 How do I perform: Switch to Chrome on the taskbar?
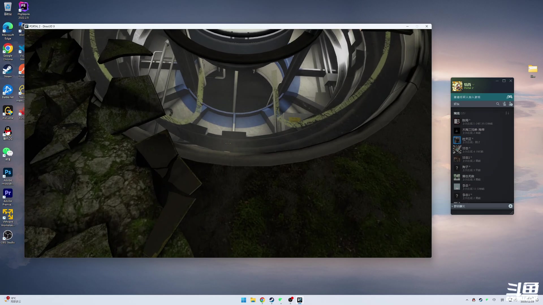262,300
